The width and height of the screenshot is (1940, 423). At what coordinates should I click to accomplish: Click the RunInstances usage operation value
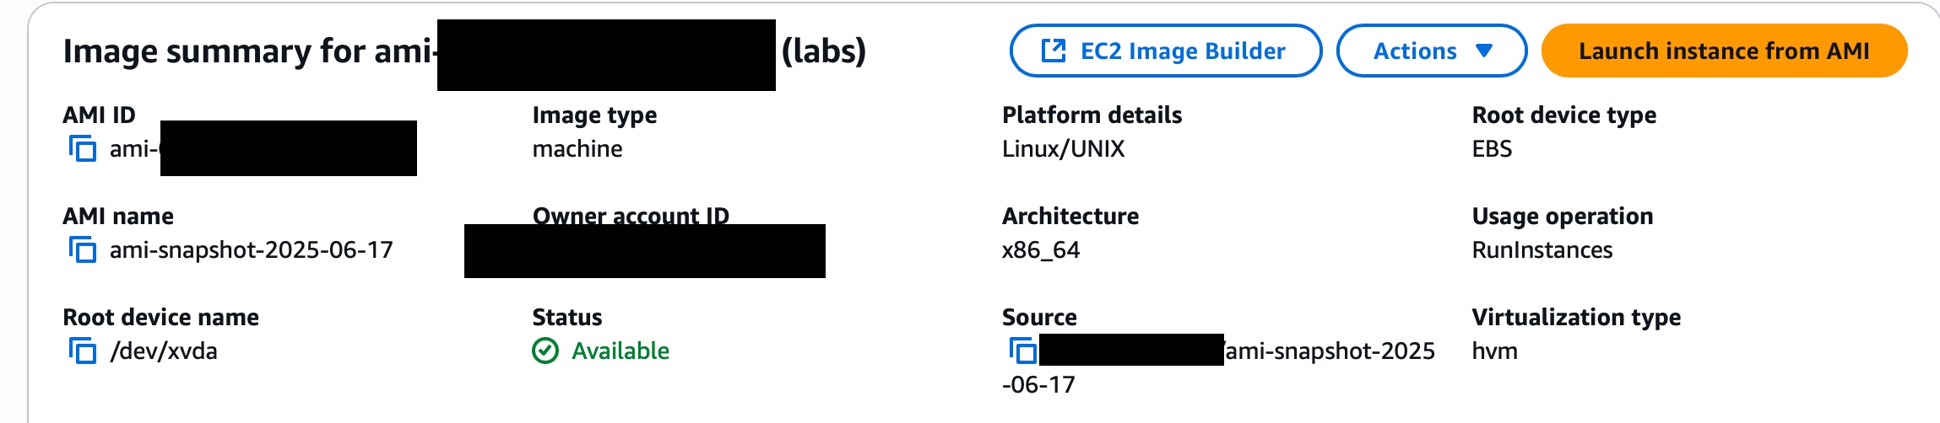1542,250
